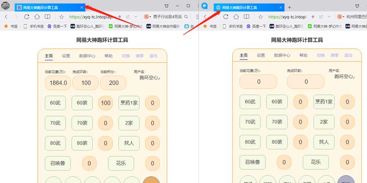Click 清零 link in right window
The height and width of the screenshot is (183, 367).
[x=335, y=55]
